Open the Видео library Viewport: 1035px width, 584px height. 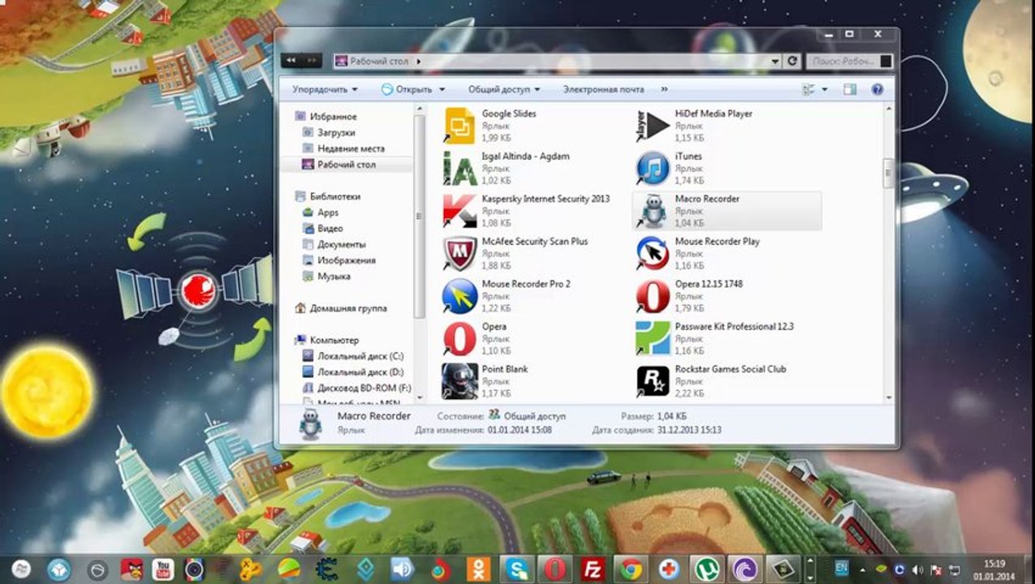coord(322,229)
